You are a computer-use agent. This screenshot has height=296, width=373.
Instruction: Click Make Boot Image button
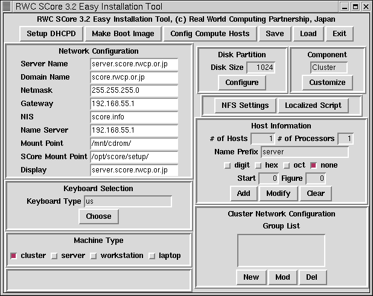click(x=123, y=34)
